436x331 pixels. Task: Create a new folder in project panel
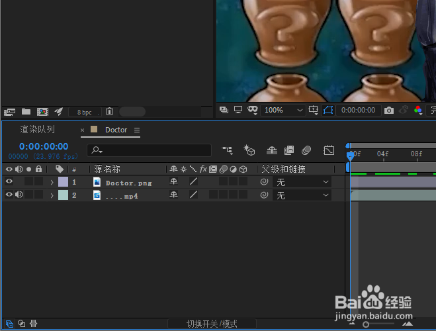tap(26, 111)
